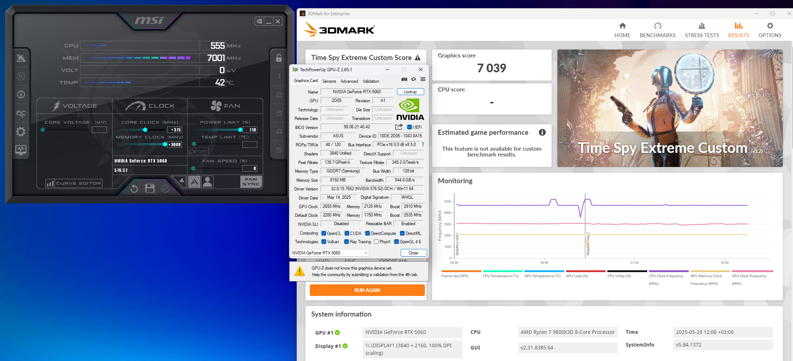
Task: Open Afterburner MSI logo sidebar icon
Action: 21,58
